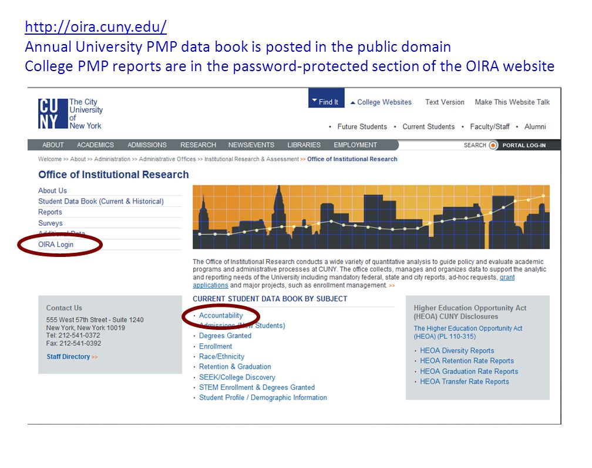This screenshot has width=592, height=468.
Task: Open Surveys in the sidebar
Action: 51,223
